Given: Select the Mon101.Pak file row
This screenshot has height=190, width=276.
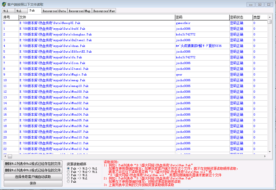Looking at the screenshot, I should click(x=135, y=98).
